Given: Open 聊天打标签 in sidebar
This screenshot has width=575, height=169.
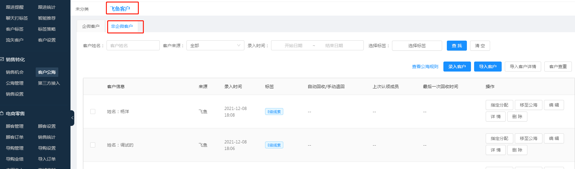Looking at the screenshot, I should point(17,18).
